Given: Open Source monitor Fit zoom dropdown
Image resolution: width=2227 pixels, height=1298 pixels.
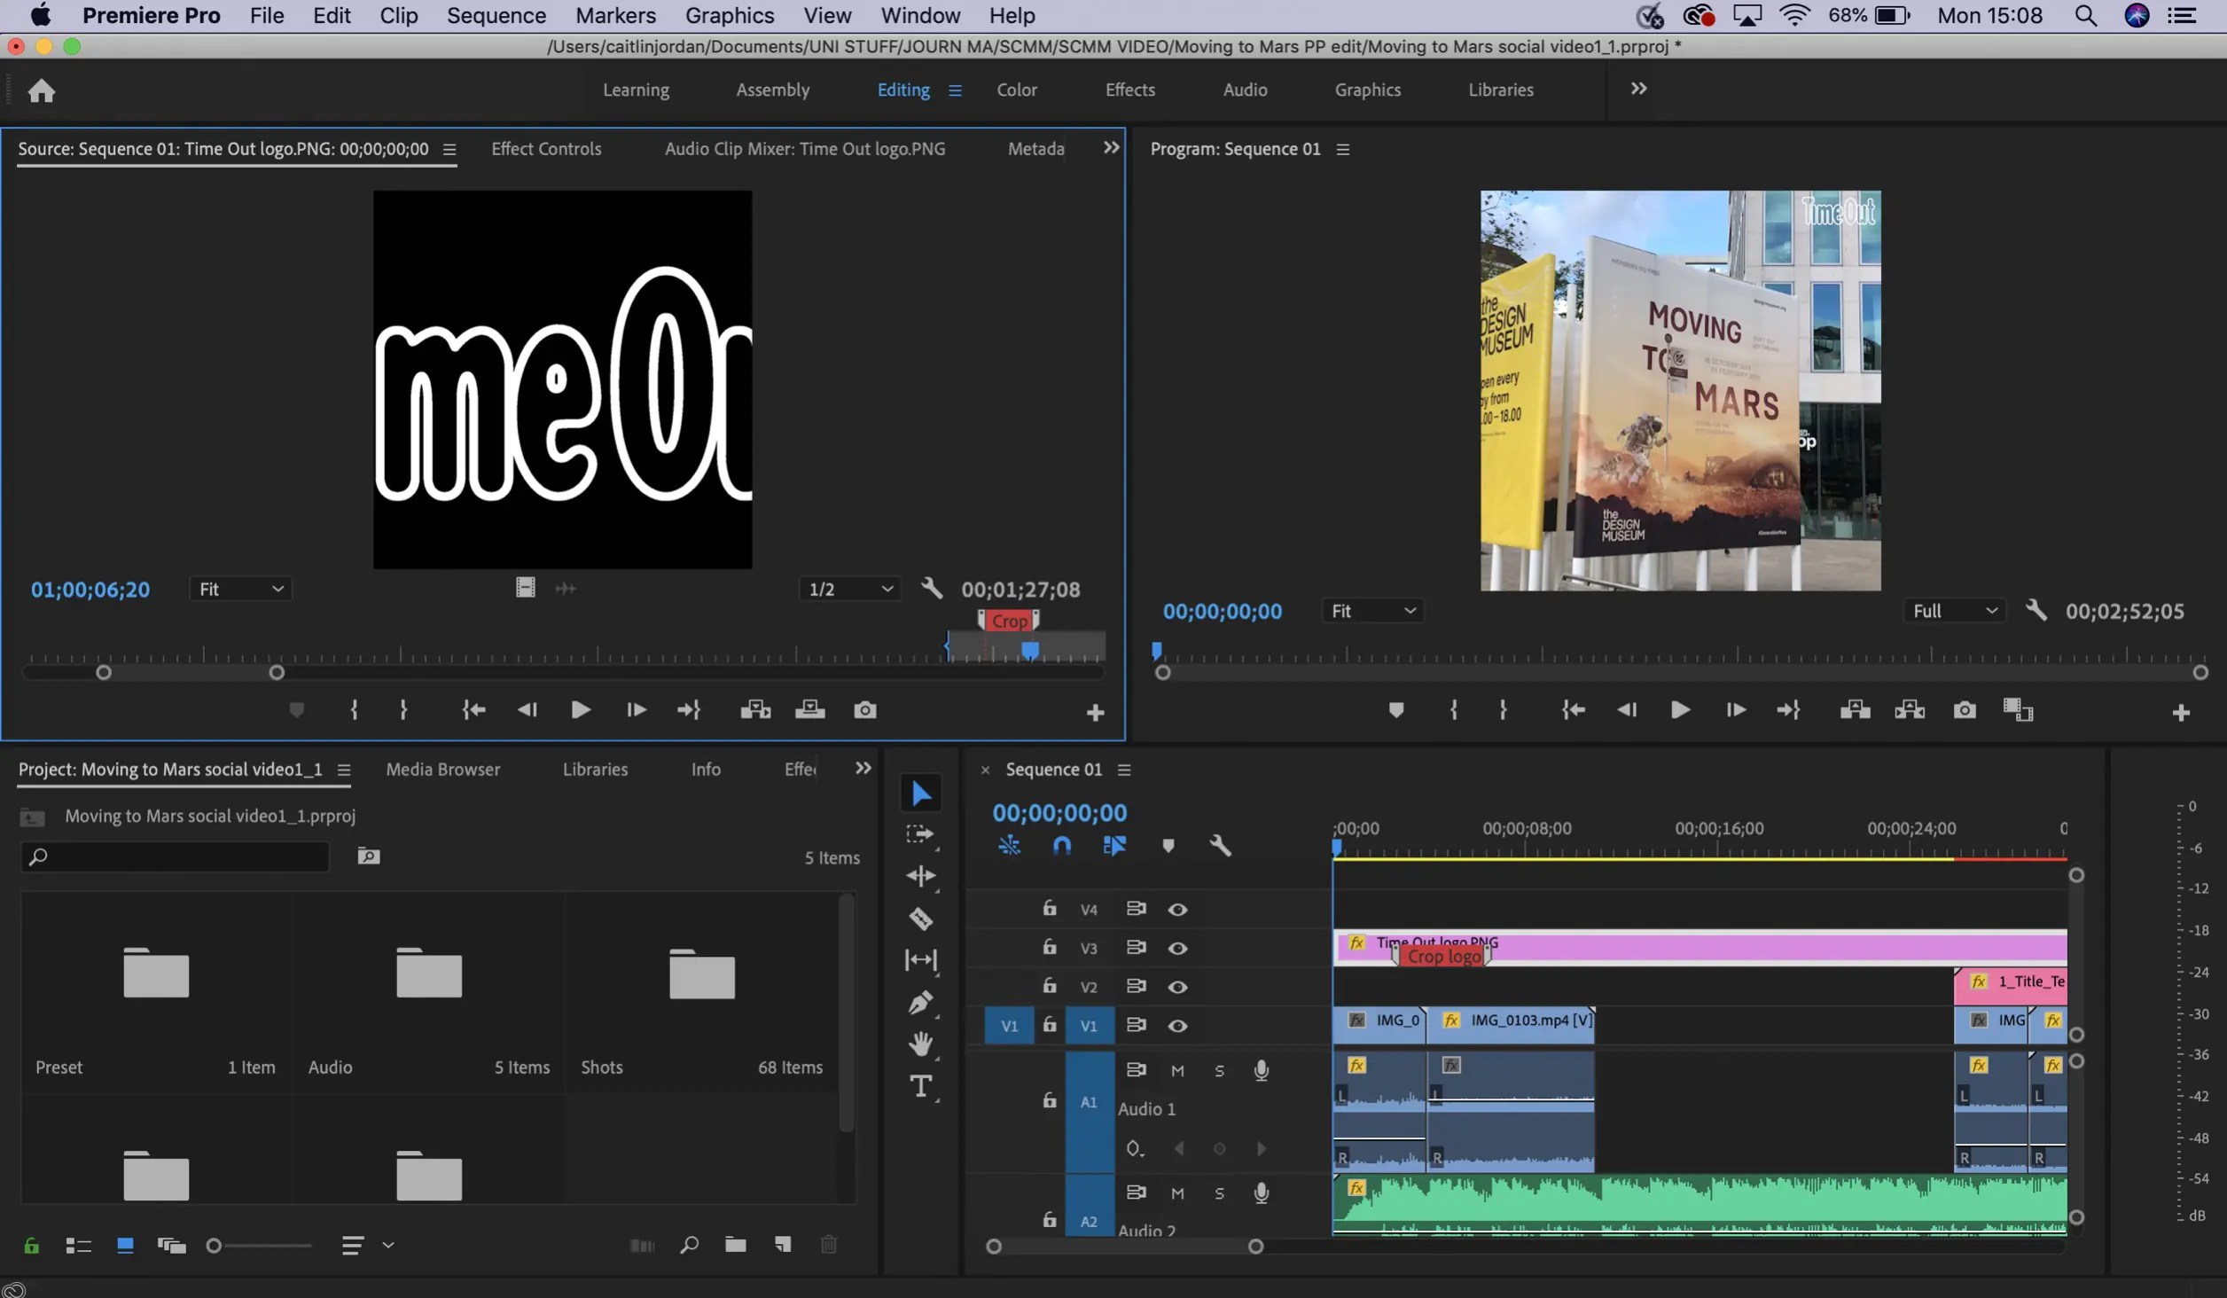Looking at the screenshot, I should click(x=240, y=589).
